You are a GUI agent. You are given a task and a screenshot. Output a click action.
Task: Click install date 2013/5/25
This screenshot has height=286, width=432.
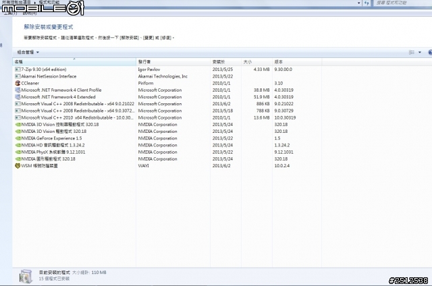[x=223, y=69]
